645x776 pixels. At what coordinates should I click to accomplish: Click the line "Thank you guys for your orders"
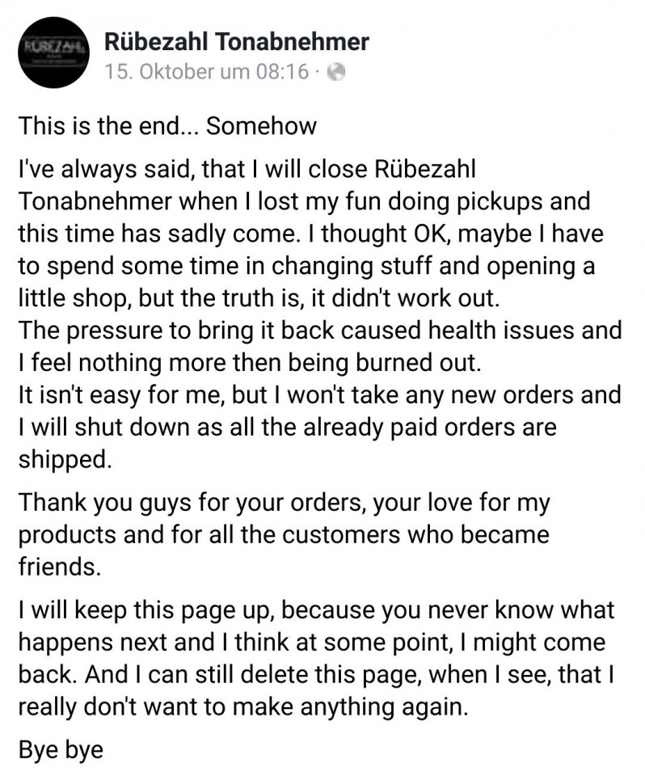(283, 503)
